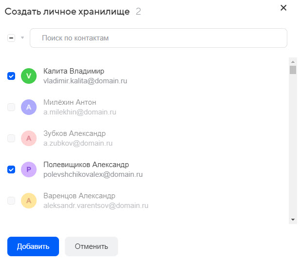Click Полевщиков Александр's violet P avatar
Screen dimensions: 300x264
tap(29, 169)
